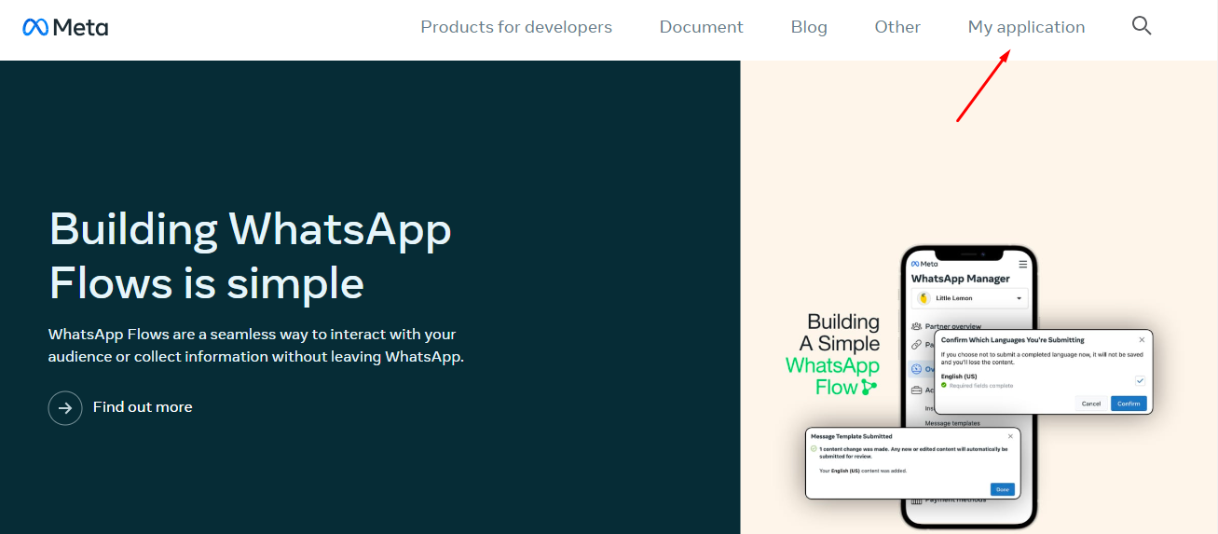Open the hamburger menu in phone mockup

(x=1023, y=265)
